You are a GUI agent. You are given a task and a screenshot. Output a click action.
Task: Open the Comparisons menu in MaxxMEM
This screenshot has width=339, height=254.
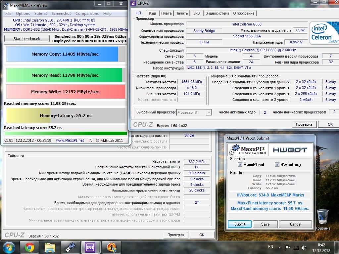[x=87, y=13]
